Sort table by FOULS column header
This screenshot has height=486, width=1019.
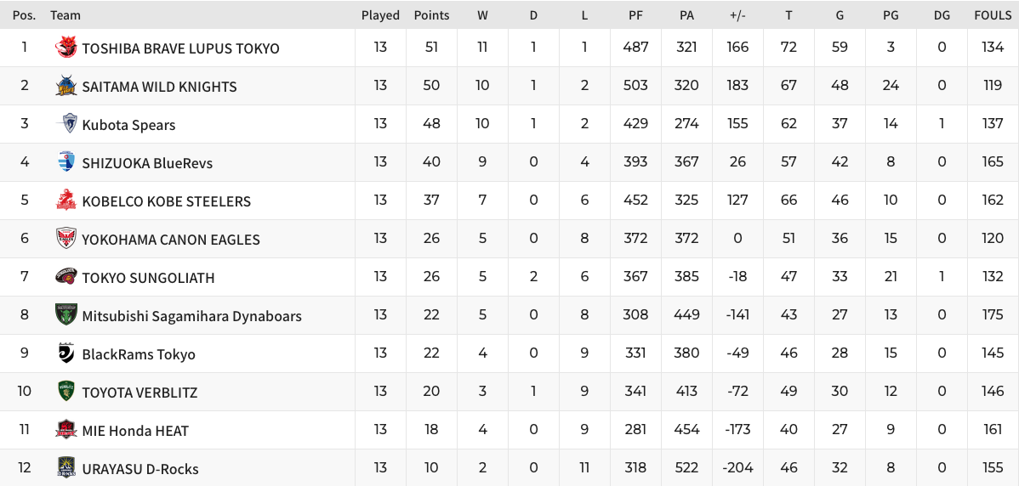[x=993, y=15]
